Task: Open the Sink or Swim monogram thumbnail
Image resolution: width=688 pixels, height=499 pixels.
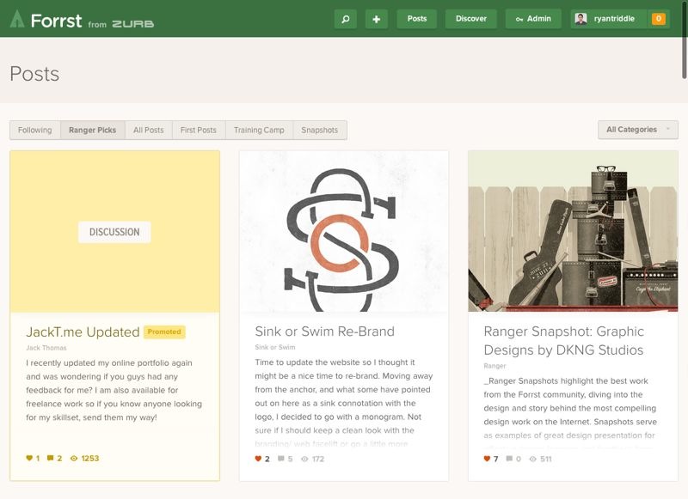Action: 343,231
